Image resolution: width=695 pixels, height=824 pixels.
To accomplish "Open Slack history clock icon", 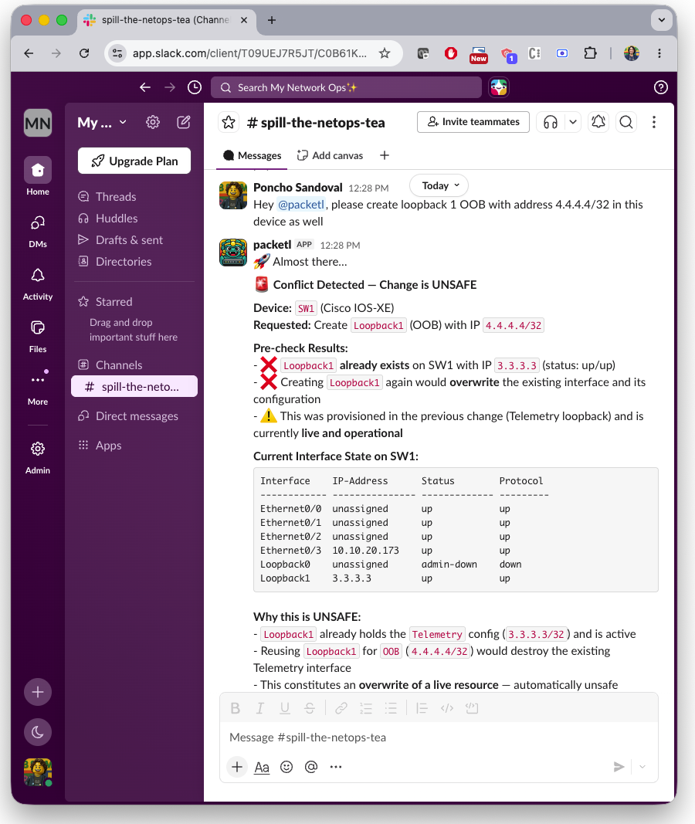I will pyautogui.click(x=195, y=87).
